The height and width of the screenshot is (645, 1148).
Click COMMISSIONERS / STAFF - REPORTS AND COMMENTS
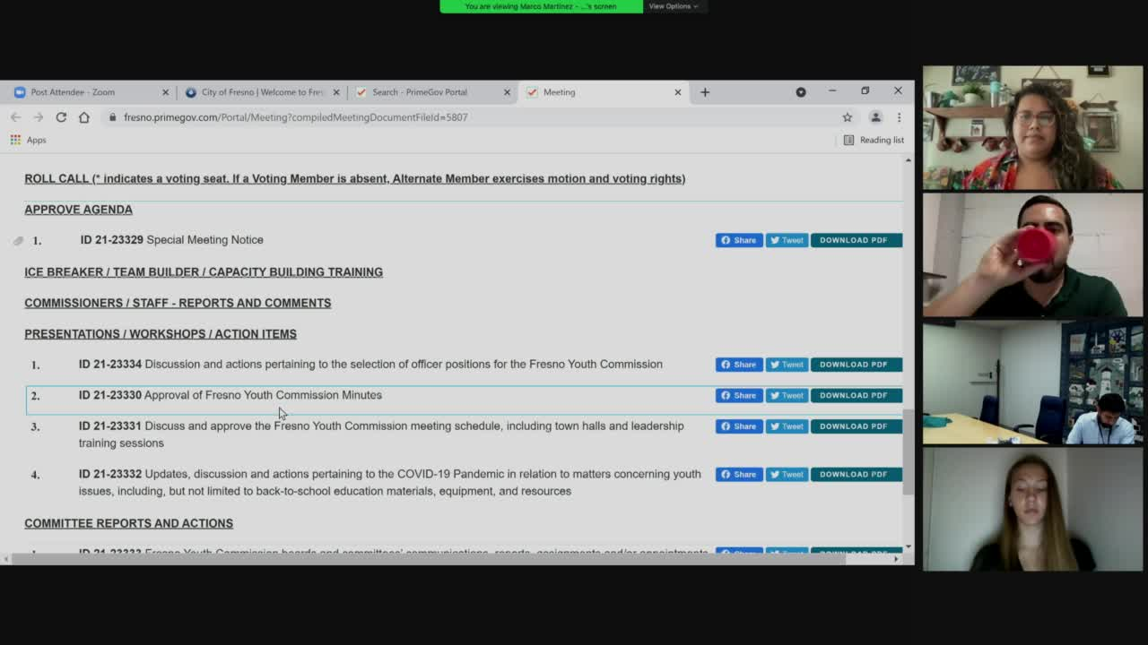178,303
